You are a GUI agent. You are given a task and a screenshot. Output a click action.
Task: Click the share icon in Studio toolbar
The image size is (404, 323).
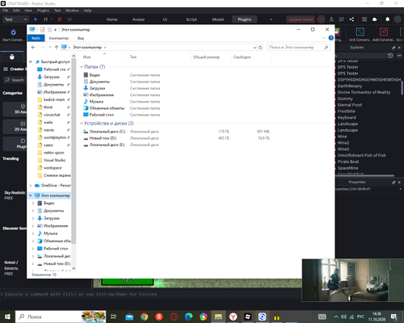tap(351, 19)
